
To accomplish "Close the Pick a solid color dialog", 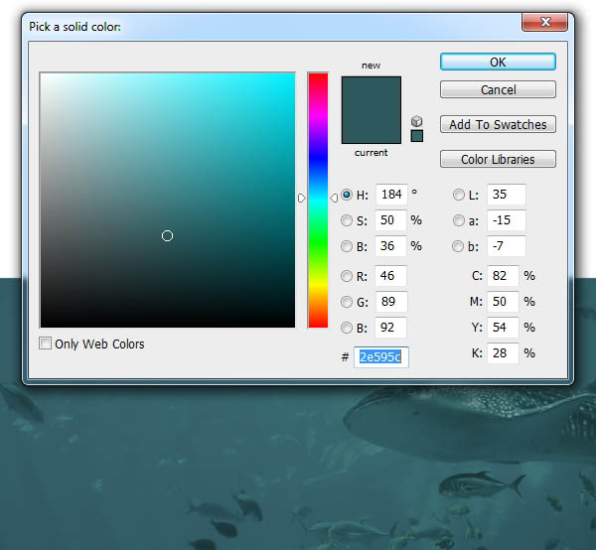I will tap(545, 22).
